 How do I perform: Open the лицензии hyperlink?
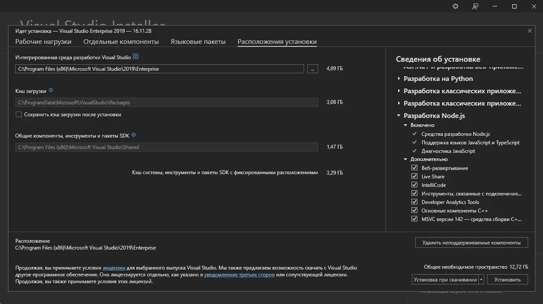click(114, 268)
